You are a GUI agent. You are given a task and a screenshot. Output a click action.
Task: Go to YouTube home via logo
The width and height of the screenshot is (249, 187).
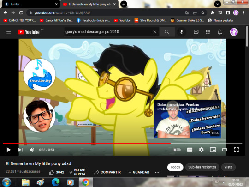(29, 32)
